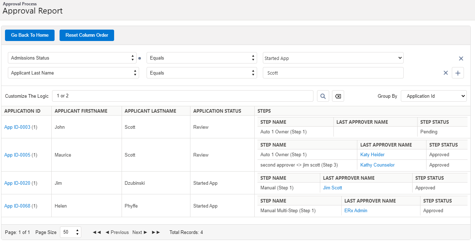Click Reset Column Order button
This screenshot has height=245, width=475.
click(87, 35)
